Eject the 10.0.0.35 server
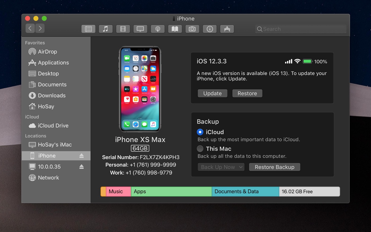The height and width of the screenshot is (232, 371). [x=82, y=167]
